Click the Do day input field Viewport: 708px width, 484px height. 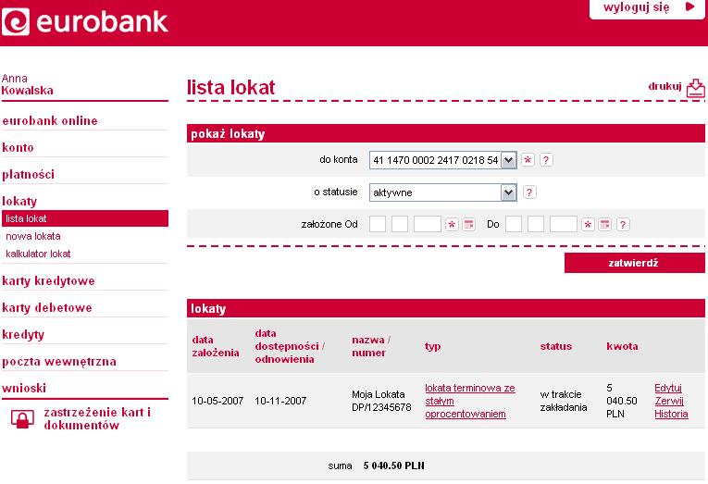pos(514,224)
